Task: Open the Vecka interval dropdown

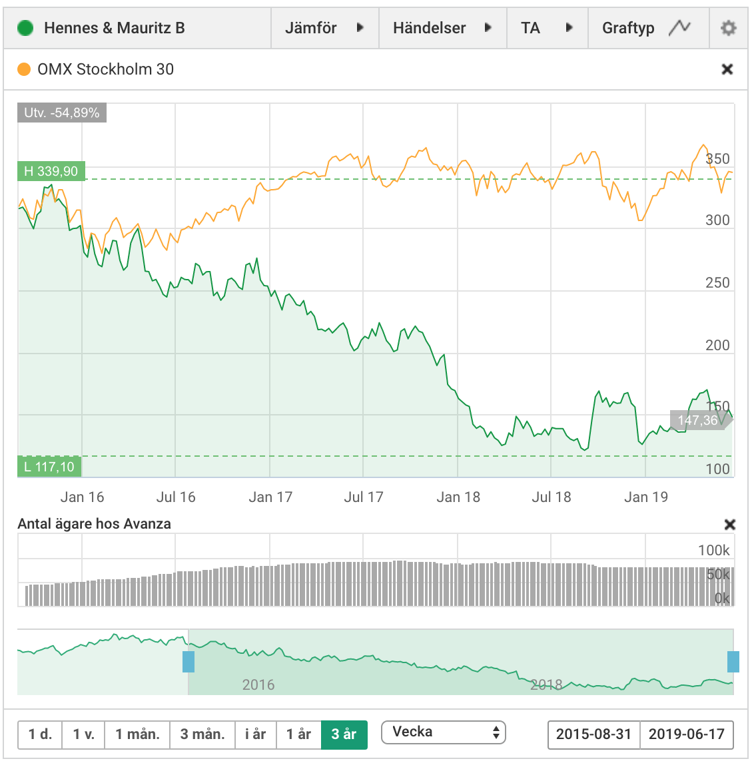Action: 443,732
